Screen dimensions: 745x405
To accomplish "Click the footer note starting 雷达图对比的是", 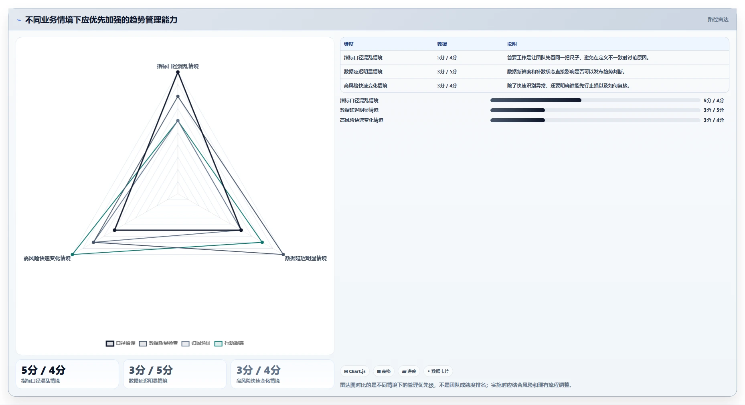I will [457, 385].
